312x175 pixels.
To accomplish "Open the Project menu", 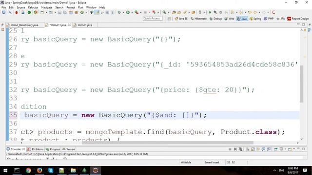I will [71, 7].
